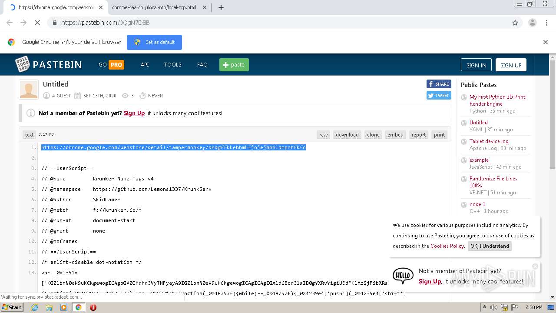Download the paste
Screen dimensions: 556x313
pyautogui.click(x=347, y=135)
